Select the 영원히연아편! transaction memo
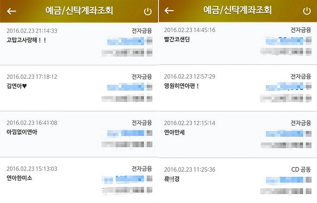 (x=182, y=86)
